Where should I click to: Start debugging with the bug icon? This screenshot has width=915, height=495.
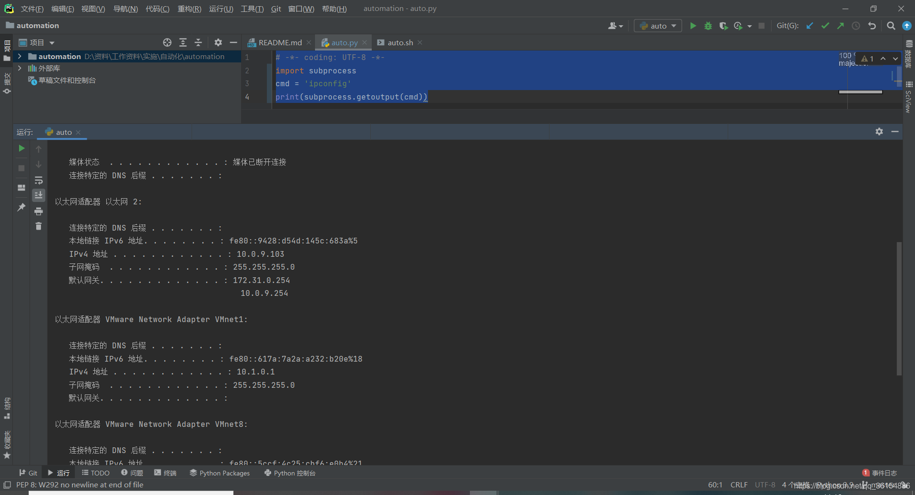coord(708,26)
